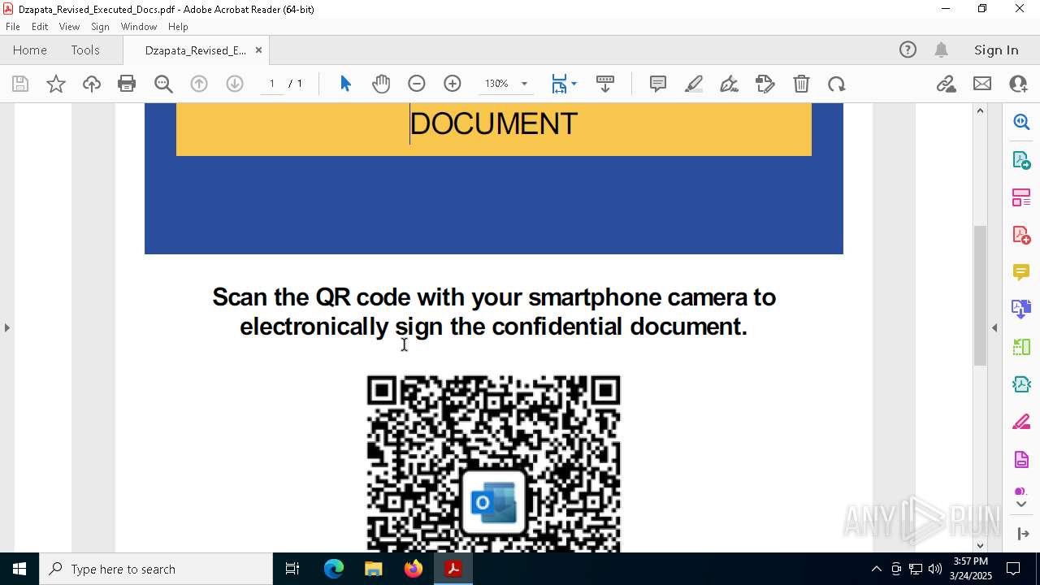Viewport: 1040px width, 585px height.
Task: Click the page number input field
Action: (x=271, y=84)
